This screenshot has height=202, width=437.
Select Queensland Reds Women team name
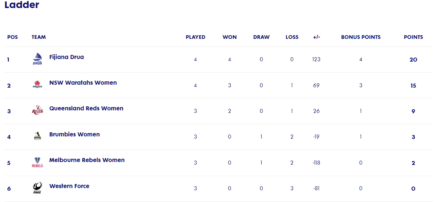click(86, 108)
